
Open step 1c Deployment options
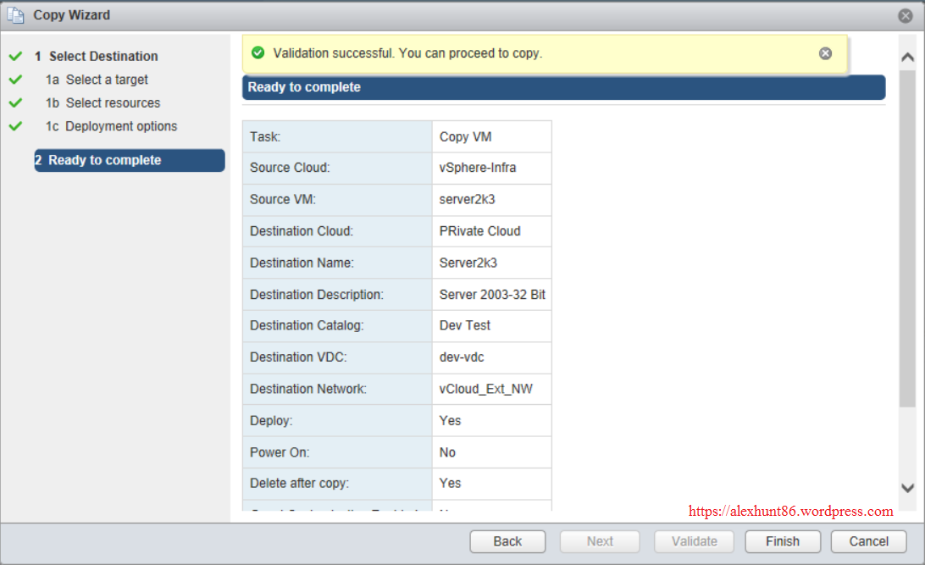[120, 126]
